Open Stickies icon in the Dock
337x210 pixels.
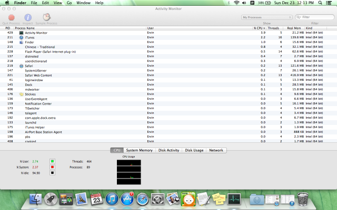tap(219, 199)
